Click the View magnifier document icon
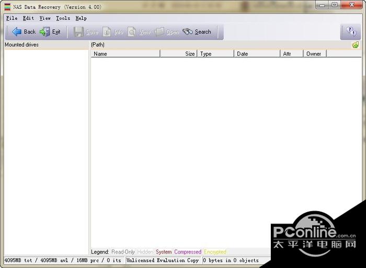This screenshot has height=268, width=366. tap(132, 32)
